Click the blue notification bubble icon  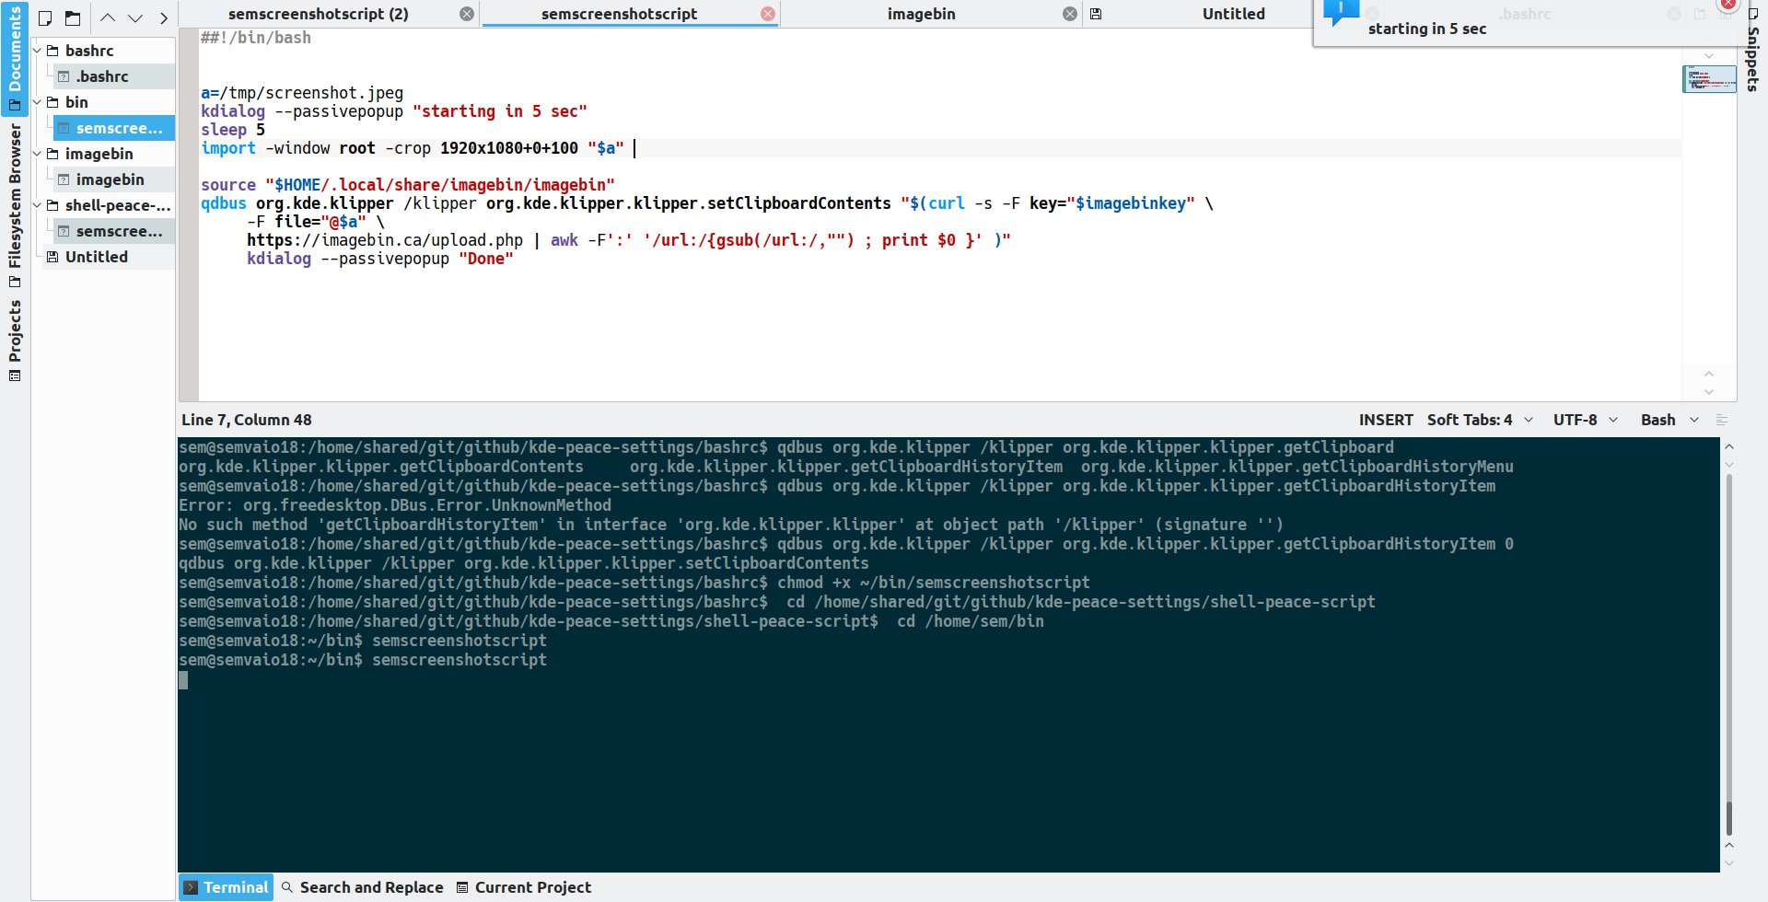[1341, 12]
